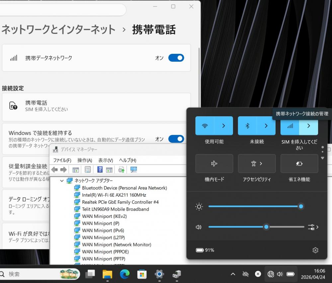Open File Explorer from the taskbar
Image resolution: width=332 pixels, height=283 pixels.
click(x=107, y=274)
